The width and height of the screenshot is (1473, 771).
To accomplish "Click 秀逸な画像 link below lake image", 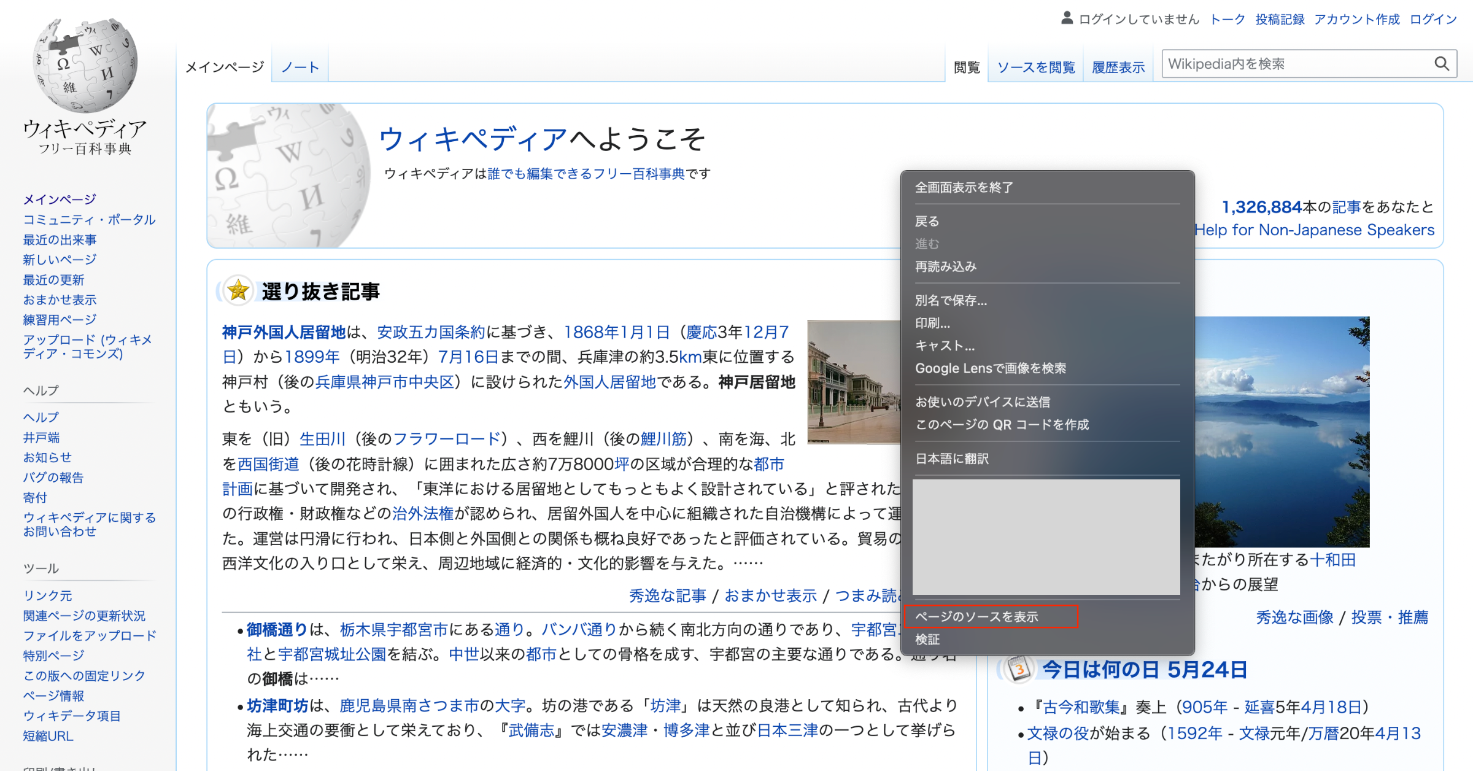I will tap(1294, 617).
